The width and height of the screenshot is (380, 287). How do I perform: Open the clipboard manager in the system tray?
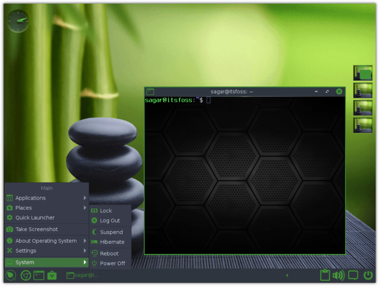[x=325, y=275]
